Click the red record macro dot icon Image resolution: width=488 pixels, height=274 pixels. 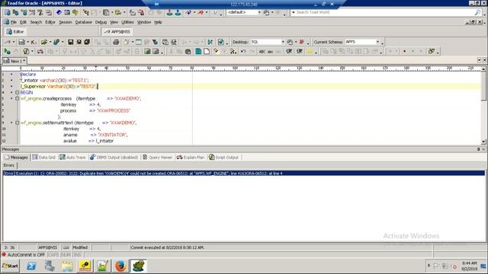pyautogui.click(x=405, y=51)
